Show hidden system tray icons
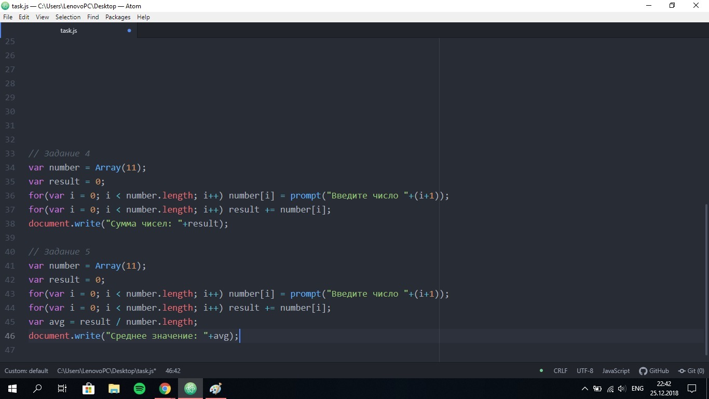The width and height of the screenshot is (709, 399). click(585, 389)
